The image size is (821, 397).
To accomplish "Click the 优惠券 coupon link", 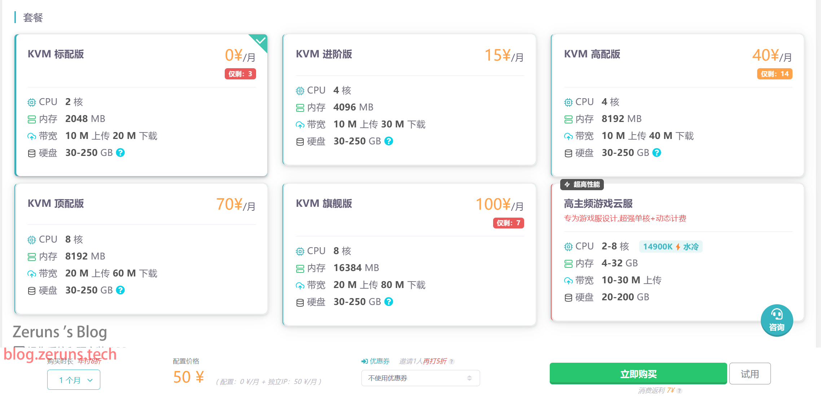I will [x=376, y=361].
